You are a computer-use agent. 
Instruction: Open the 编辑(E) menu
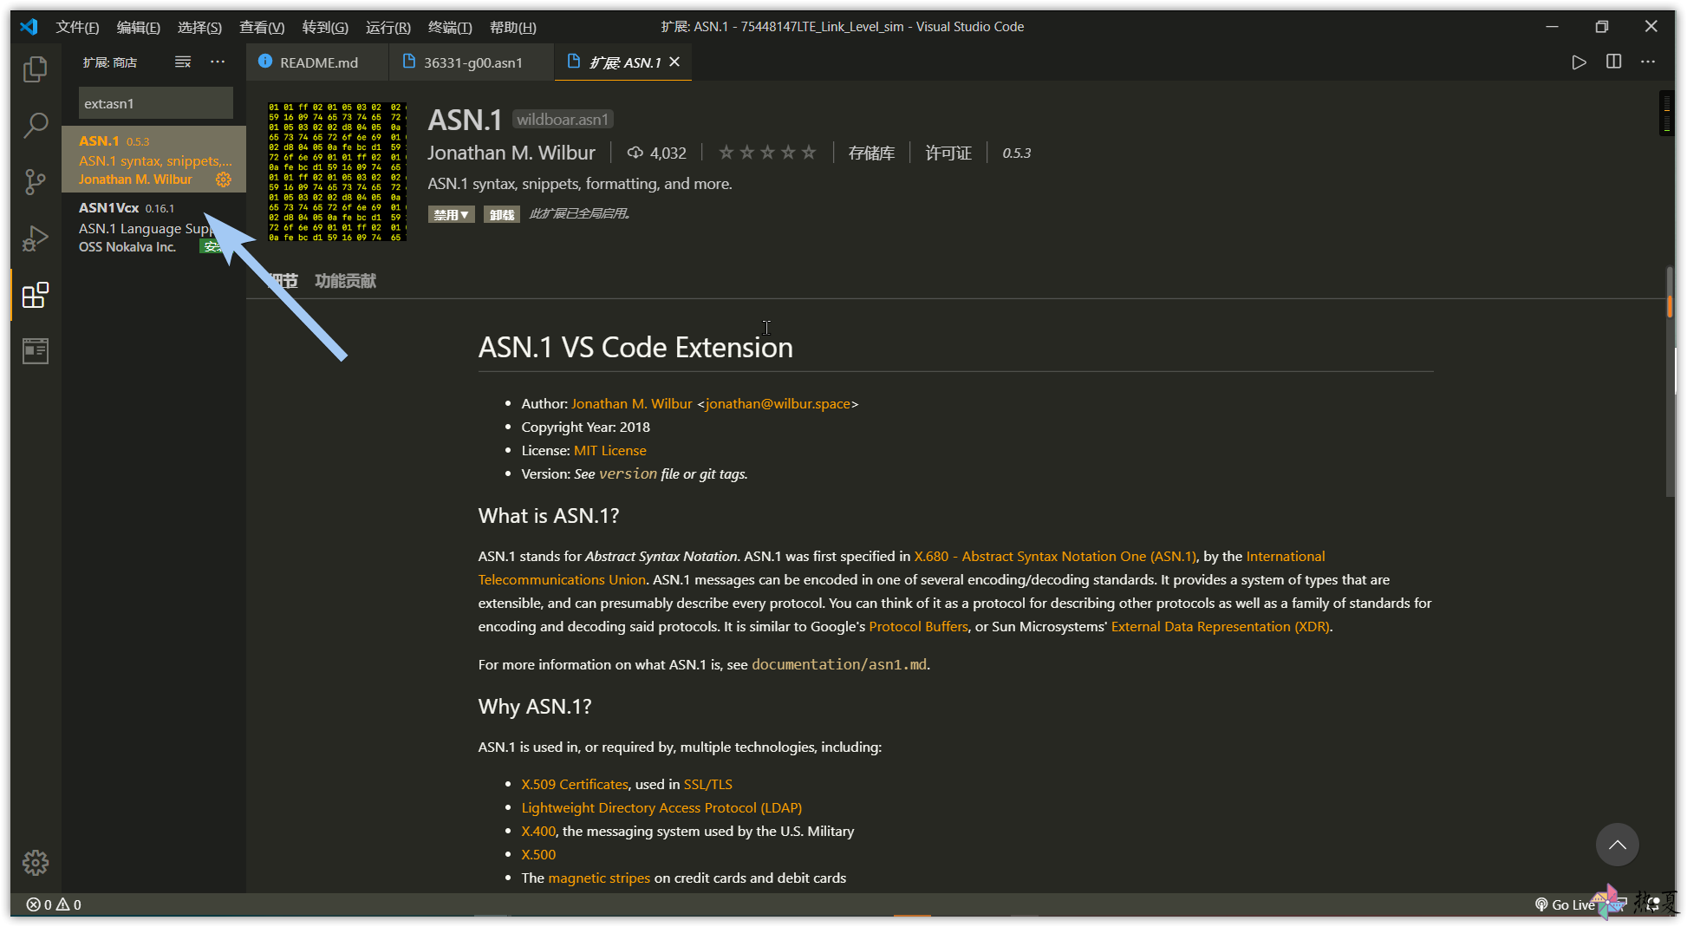(138, 27)
